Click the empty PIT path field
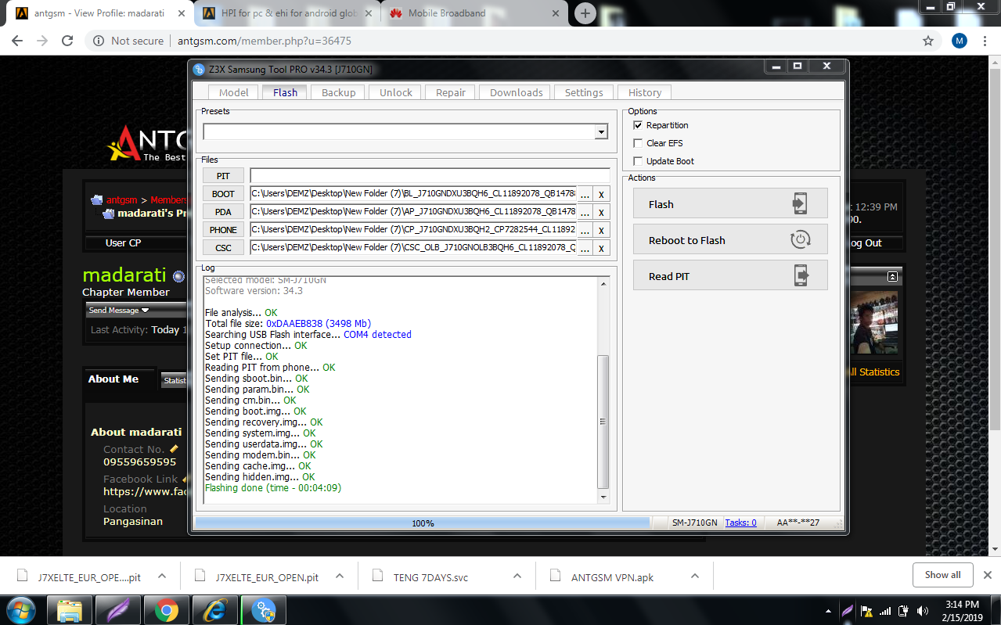Image resolution: width=1001 pixels, height=625 pixels. pos(430,176)
